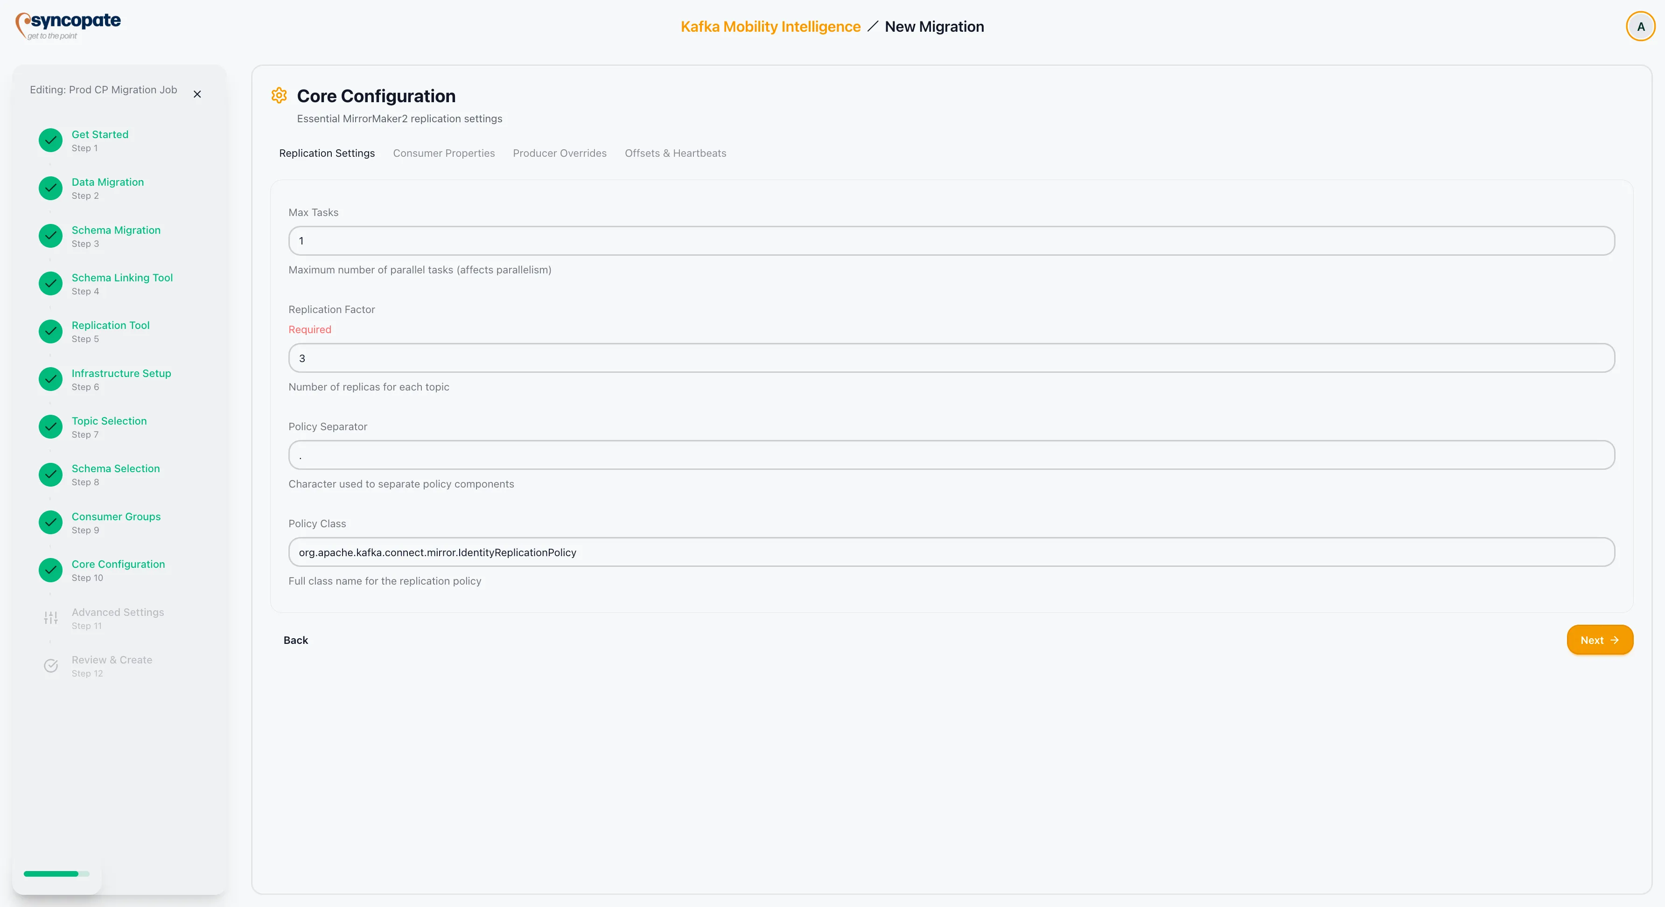Click the Back button
This screenshot has height=907, width=1665.
[x=295, y=640]
